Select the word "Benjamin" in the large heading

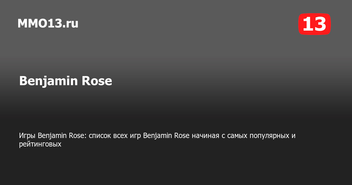(x=48, y=81)
